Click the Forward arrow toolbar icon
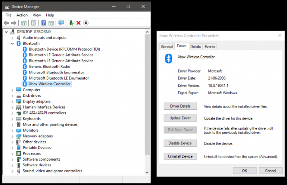This screenshot has height=185, width=287. [x=14, y=23]
